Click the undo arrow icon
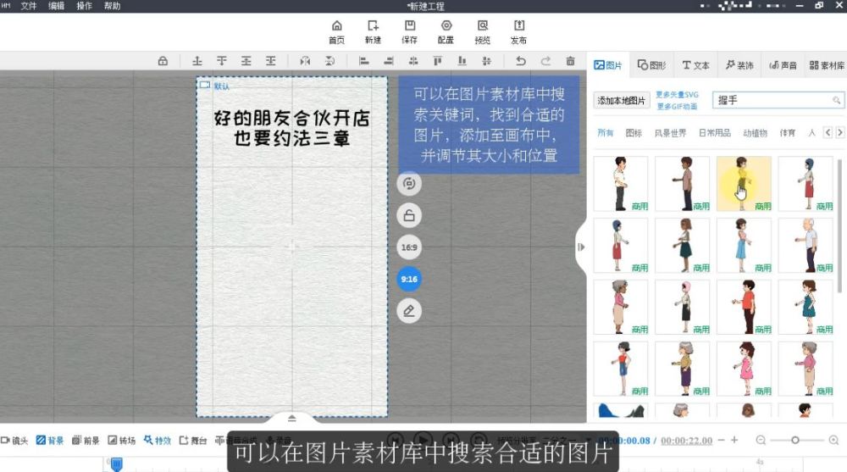Screen dimensions: 847x472 [521, 61]
